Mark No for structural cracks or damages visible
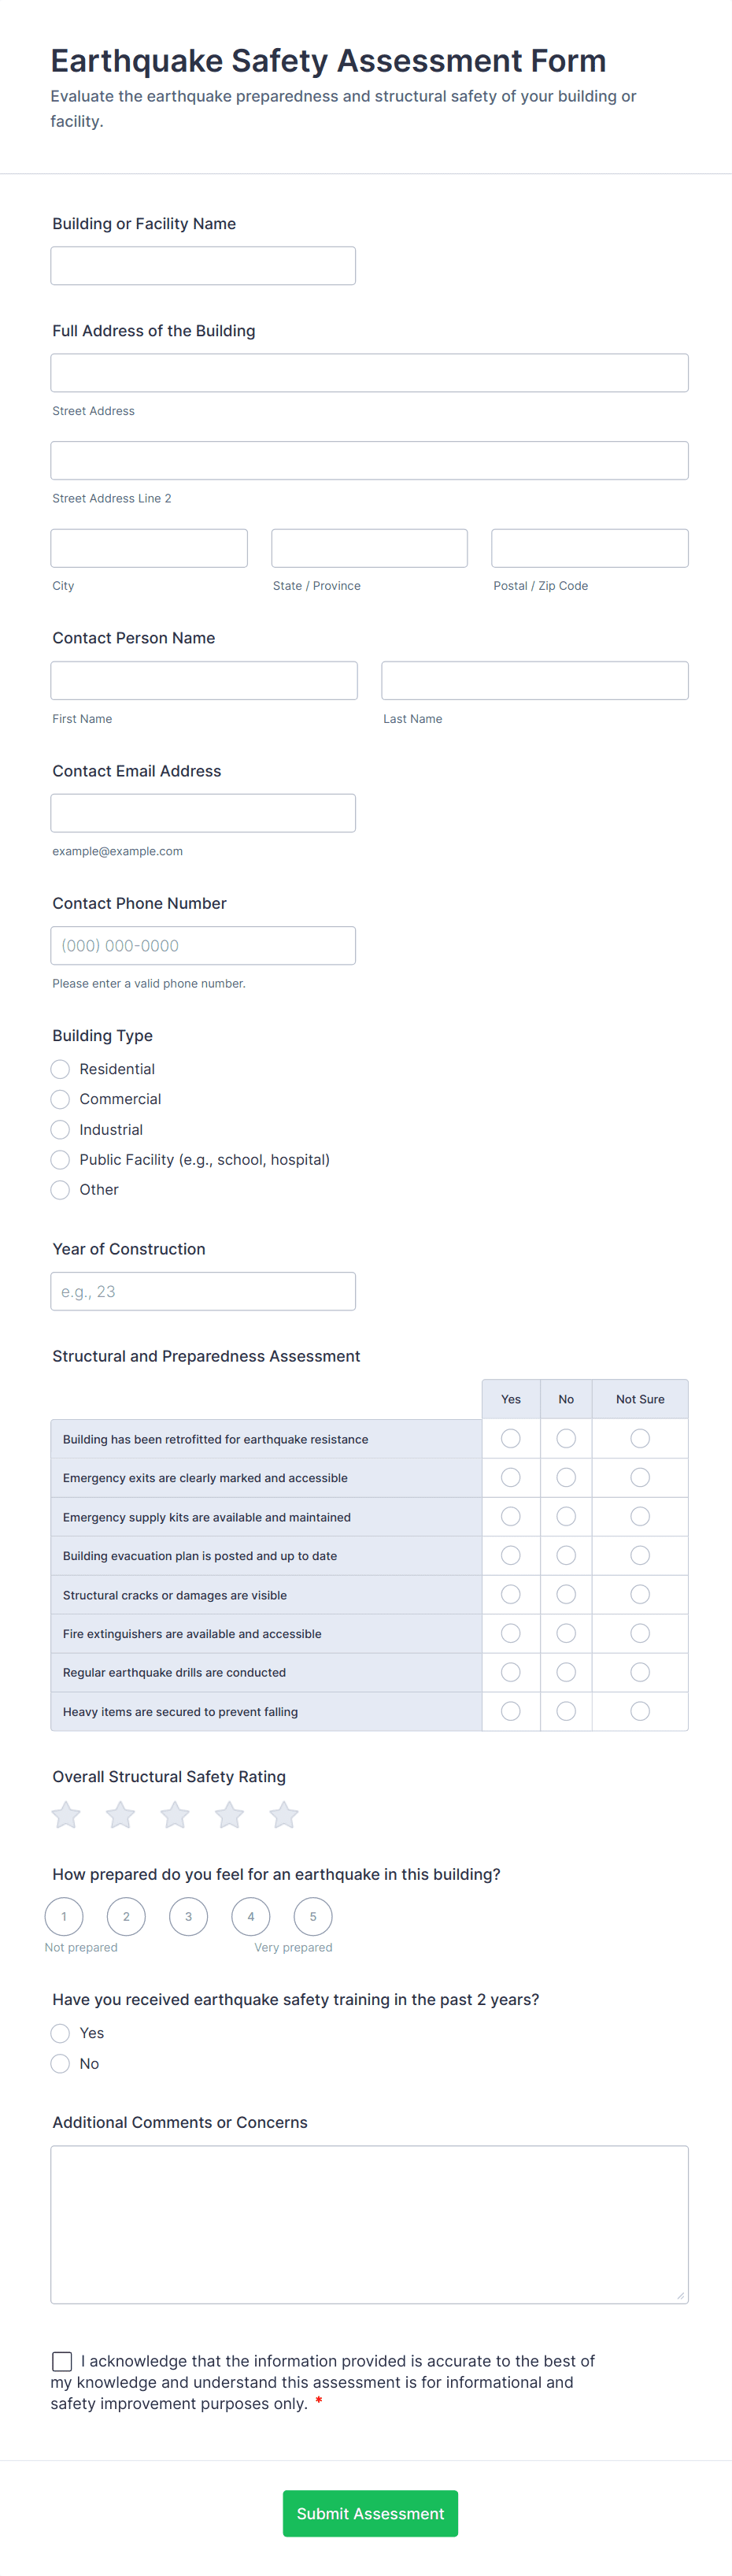Screen dimensions: 732x2576 click(566, 1594)
